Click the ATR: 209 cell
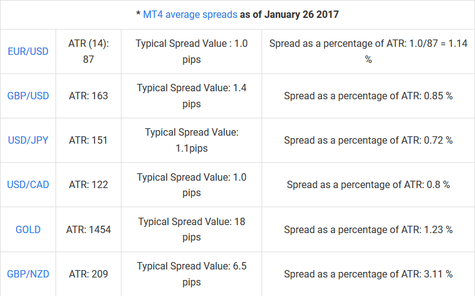Screen dimensions: 475x296 (88, 273)
